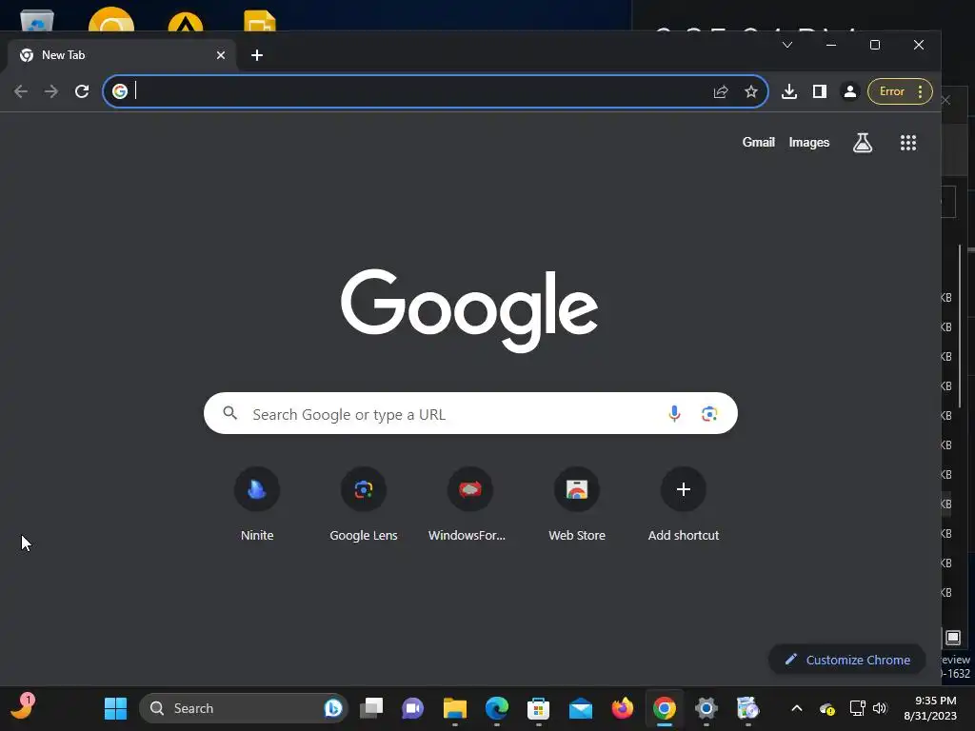This screenshot has height=731, width=975.
Task: Reload the current page
Action: [x=82, y=91]
